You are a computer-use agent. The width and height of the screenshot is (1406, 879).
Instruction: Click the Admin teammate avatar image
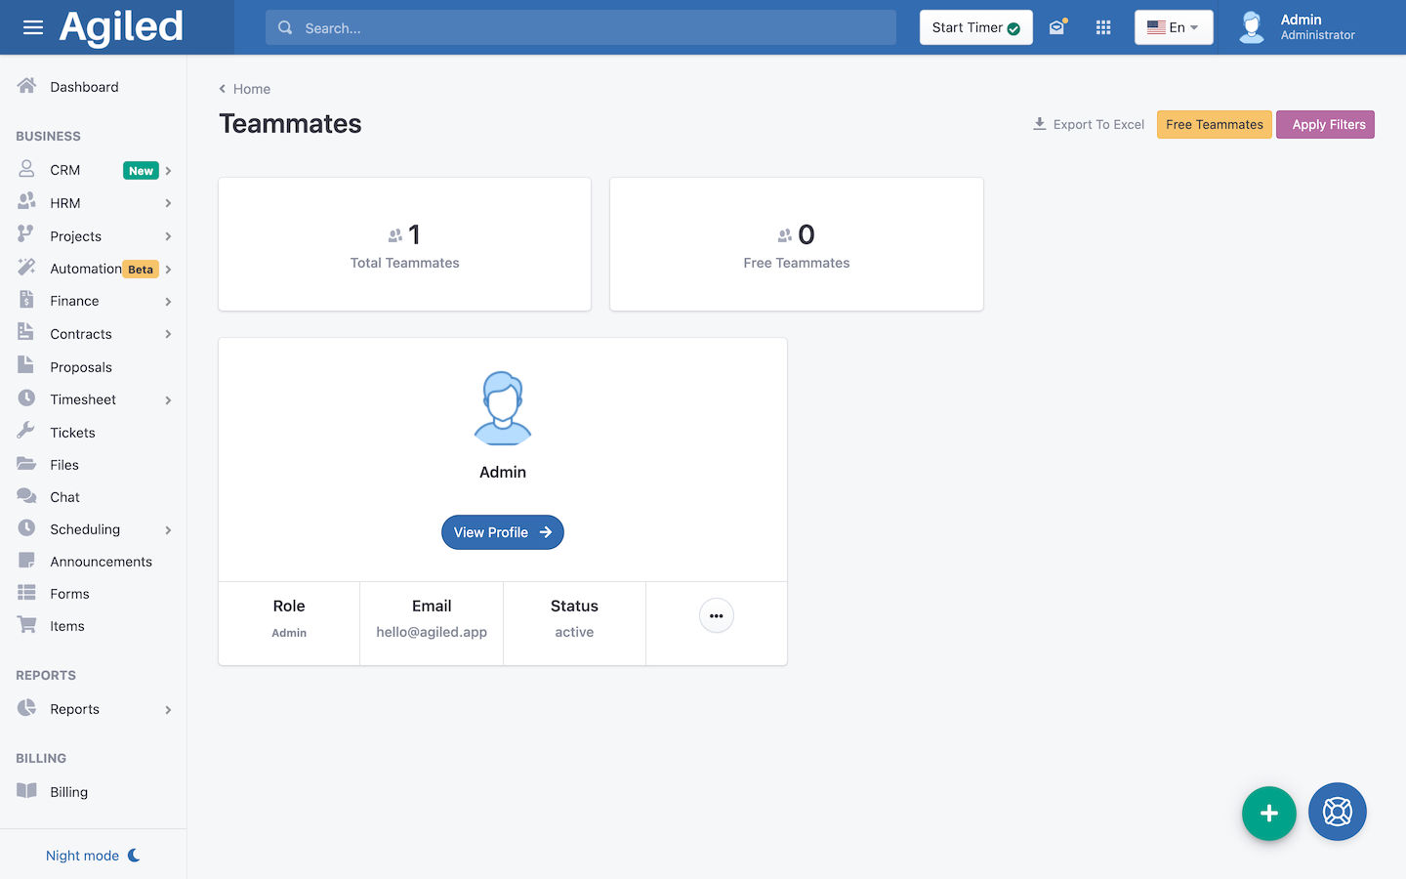pos(503,408)
